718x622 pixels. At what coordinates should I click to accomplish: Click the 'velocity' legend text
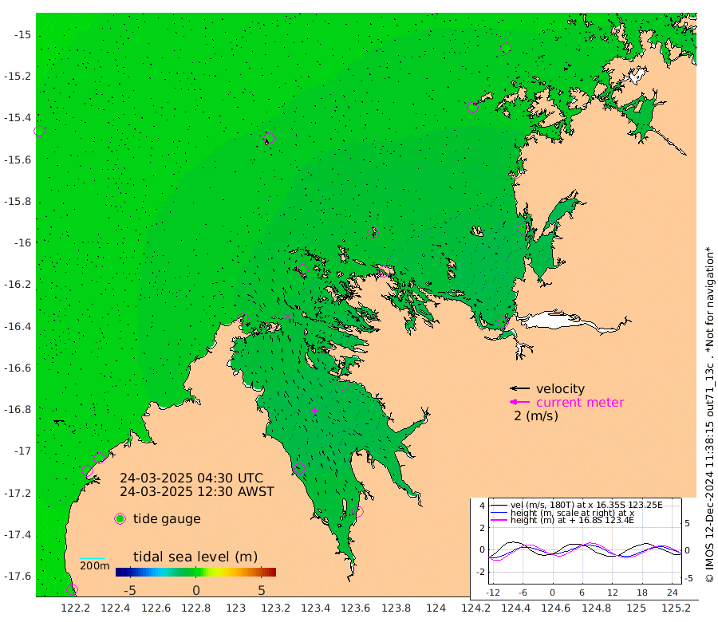tap(561, 389)
